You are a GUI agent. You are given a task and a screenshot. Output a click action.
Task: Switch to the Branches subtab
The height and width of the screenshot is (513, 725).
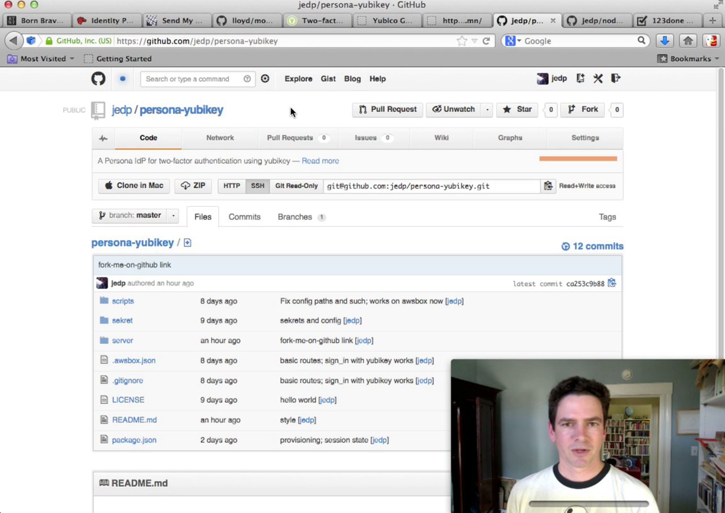(x=301, y=217)
